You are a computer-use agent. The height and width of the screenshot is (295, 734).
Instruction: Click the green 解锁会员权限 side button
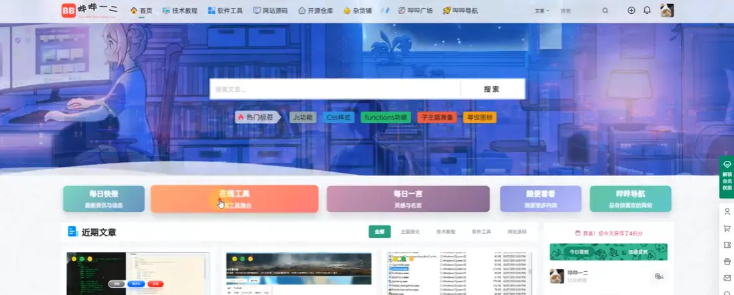click(x=727, y=177)
